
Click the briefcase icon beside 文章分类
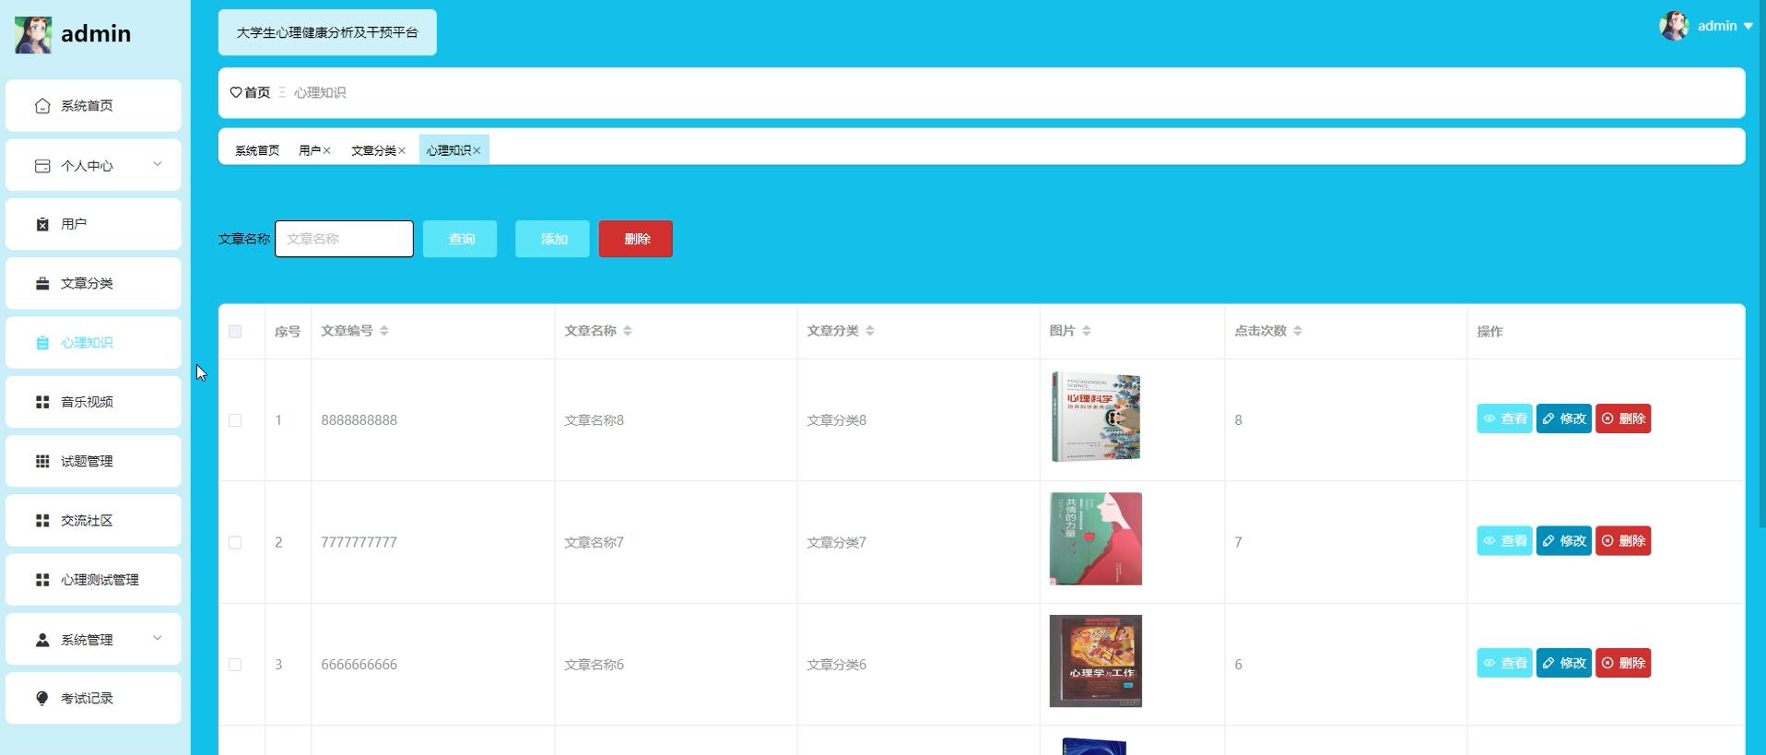click(x=42, y=284)
